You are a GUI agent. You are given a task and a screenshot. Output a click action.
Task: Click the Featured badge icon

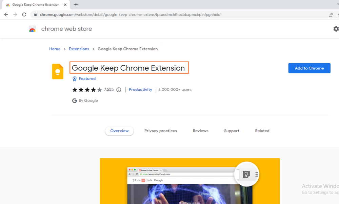74,79
